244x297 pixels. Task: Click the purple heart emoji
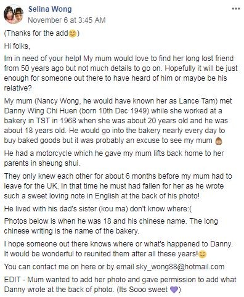click(174, 290)
